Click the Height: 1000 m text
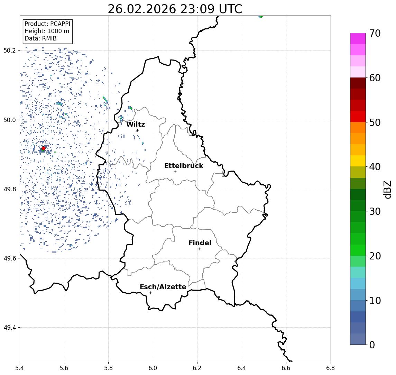This screenshot has width=396, height=375. pos(47,31)
